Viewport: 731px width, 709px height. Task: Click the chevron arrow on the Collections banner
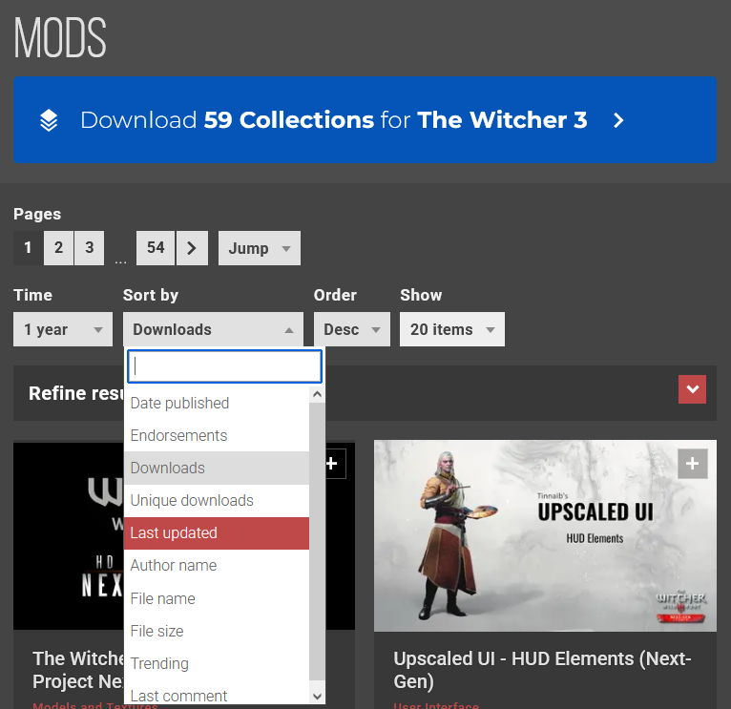[x=618, y=120]
